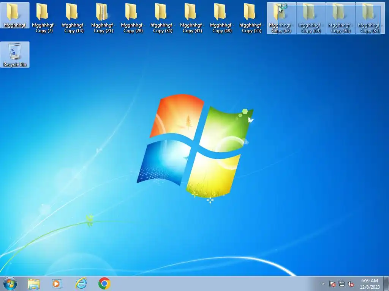Select the hfgghhhgf - Copy (83) folder
Image resolution: width=389 pixels, height=291 pixels.
click(x=370, y=18)
